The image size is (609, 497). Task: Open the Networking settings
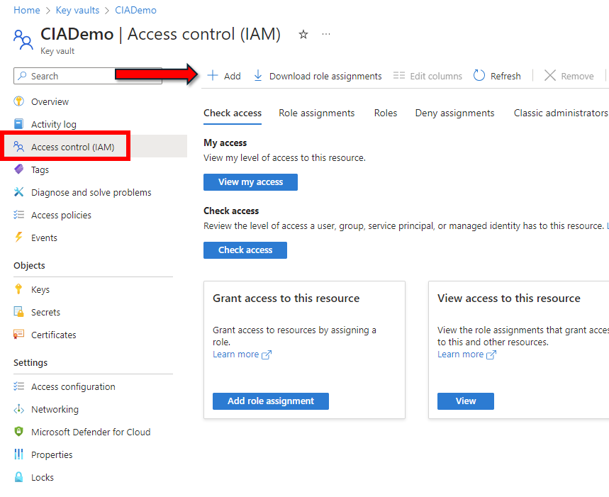click(x=55, y=409)
